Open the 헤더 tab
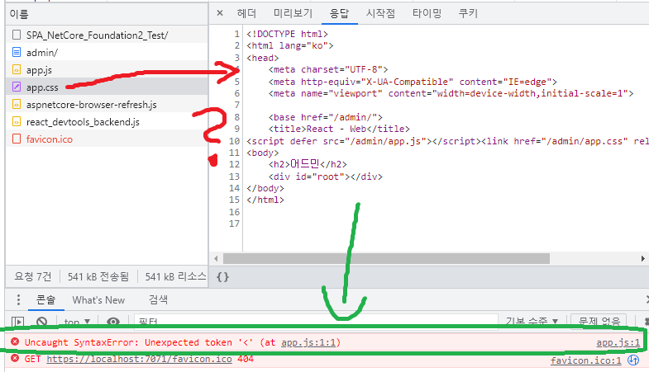This screenshot has width=649, height=372. pyautogui.click(x=246, y=13)
